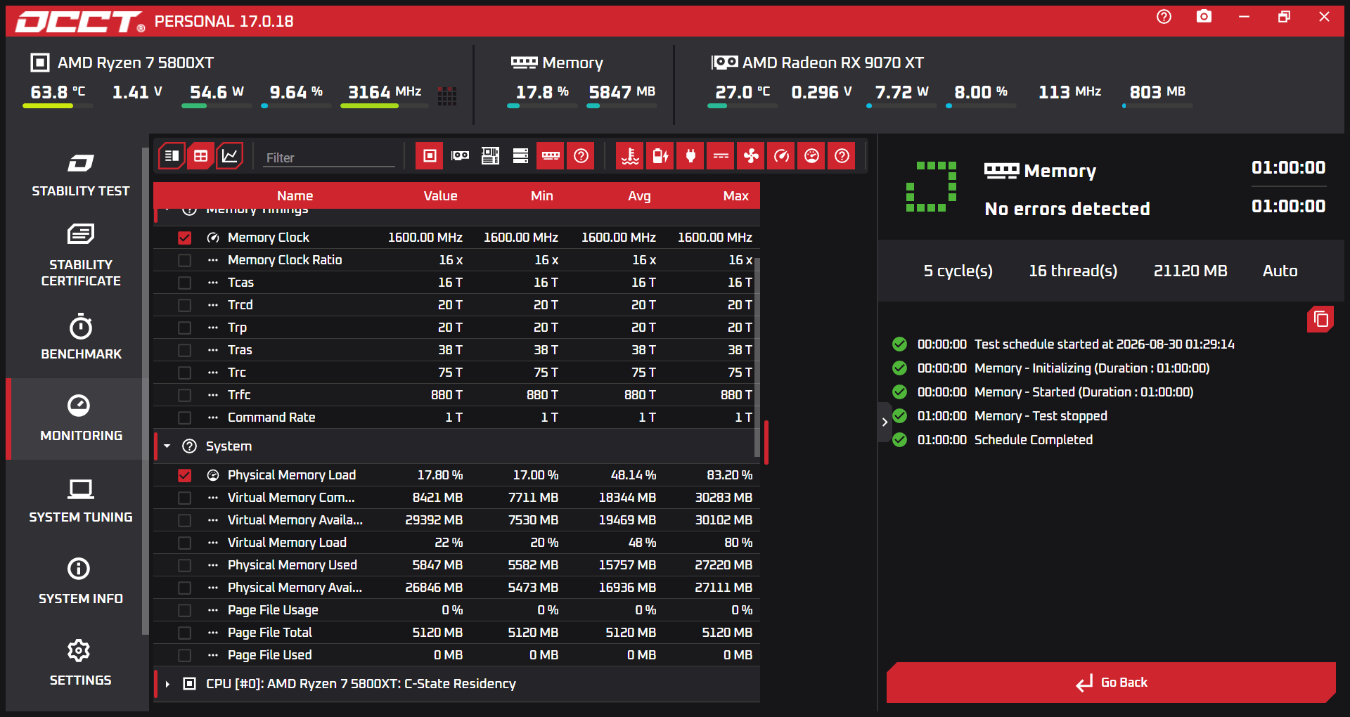Enable the Command Rate checkbox
The width and height of the screenshot is (1350, 717).
click(184, 418)
